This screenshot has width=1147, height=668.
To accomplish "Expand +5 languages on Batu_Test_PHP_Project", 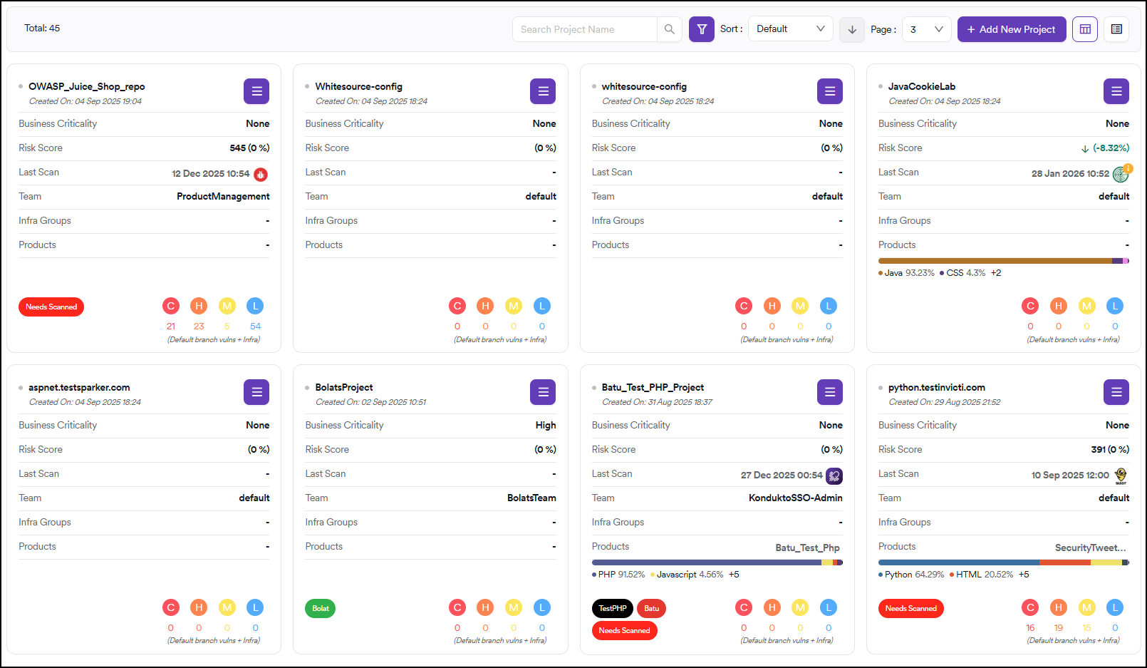I will (x=734, y=575).
